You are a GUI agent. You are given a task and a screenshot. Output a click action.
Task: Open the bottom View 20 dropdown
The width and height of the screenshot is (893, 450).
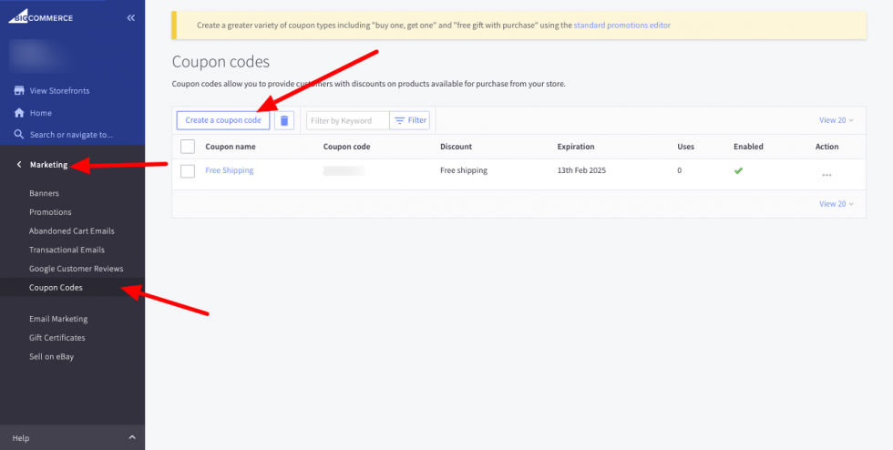(837, 204)
